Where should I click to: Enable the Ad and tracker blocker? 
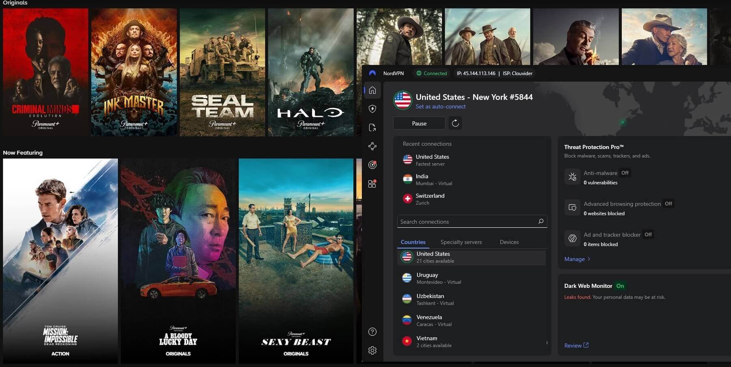649,234
